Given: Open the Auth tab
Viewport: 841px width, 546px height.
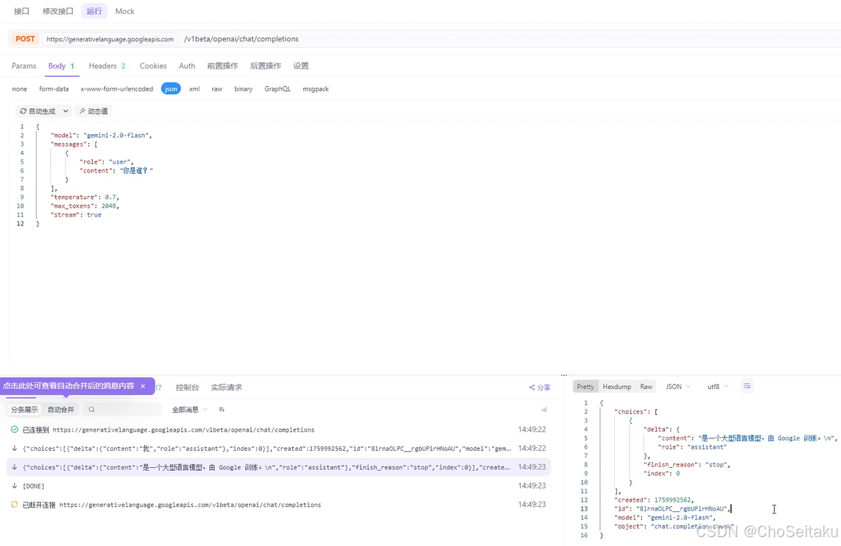Looking at the screenshot, I should coord(186,66).
